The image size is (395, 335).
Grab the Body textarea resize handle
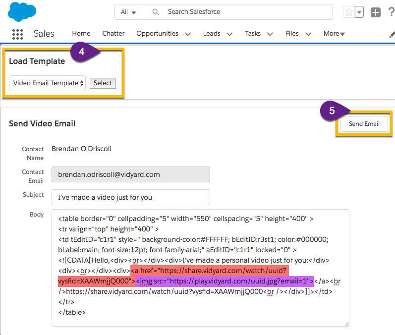(x=346, y=324)
